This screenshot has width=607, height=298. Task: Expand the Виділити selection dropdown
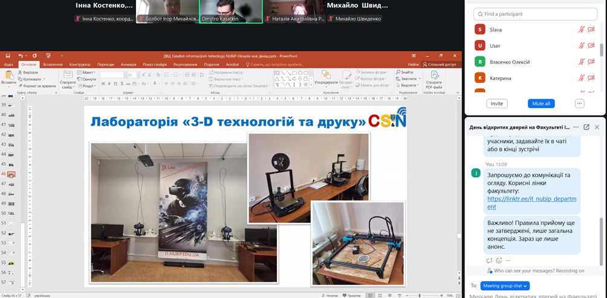click(x=417, y=85)
